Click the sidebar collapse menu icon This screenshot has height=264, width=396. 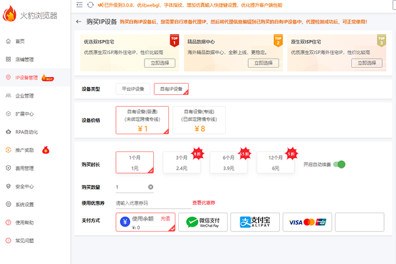click(79, 5)
